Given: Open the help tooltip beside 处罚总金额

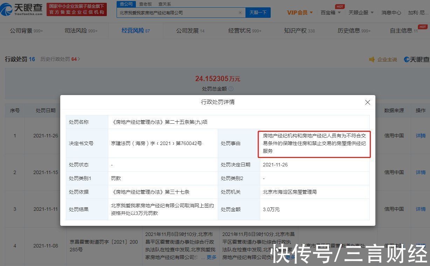Looking at the screenshot, I should click(231, 88).
